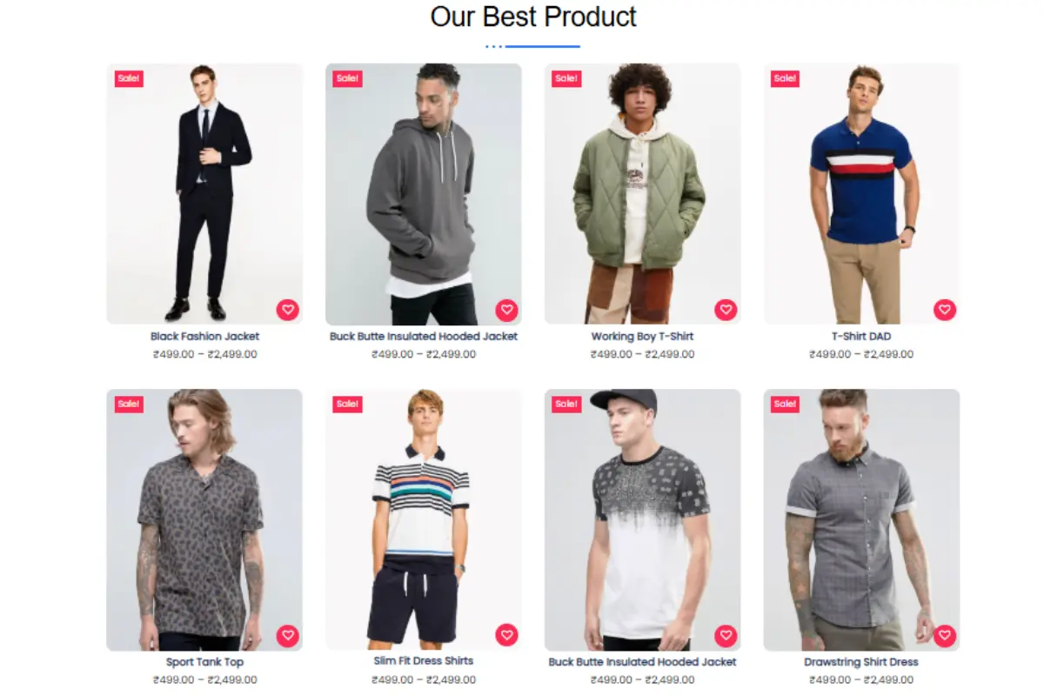
Task: Open the leopard print shirt thumbnail
Action: coord(204,520)
